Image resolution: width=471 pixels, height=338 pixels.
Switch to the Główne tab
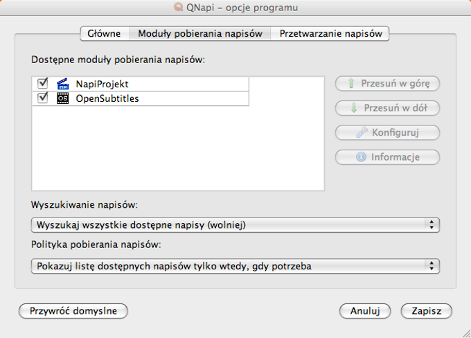point(105,33)
